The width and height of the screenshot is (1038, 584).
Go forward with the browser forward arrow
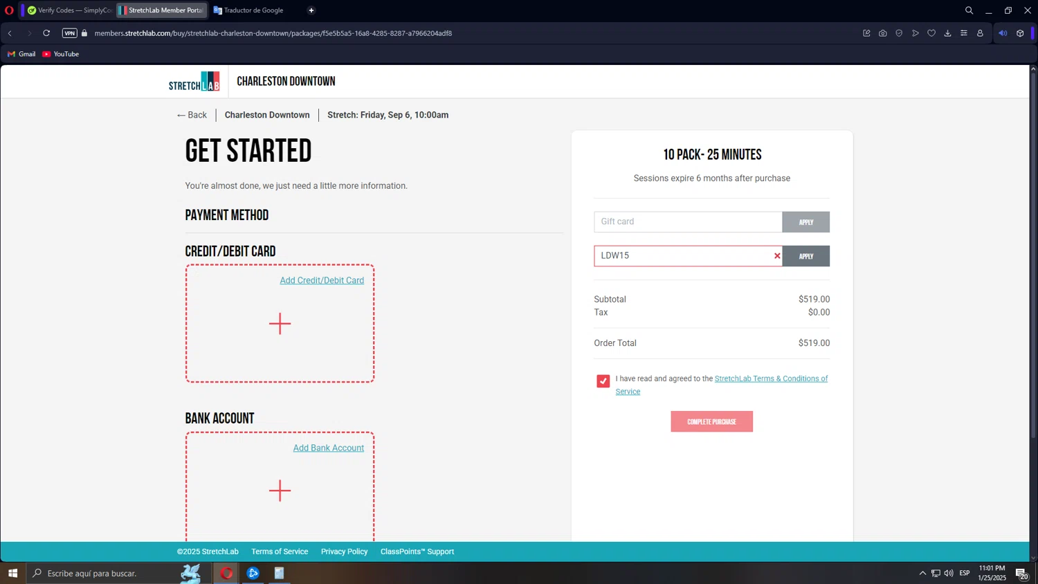pos(29,33)
